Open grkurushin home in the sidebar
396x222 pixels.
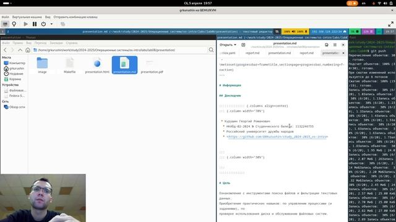point(14,68)
